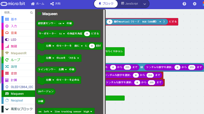Viewport: 204px width, 114px height.
Task: Go to ホーム (Home)
Action: [x=38, y=4]
